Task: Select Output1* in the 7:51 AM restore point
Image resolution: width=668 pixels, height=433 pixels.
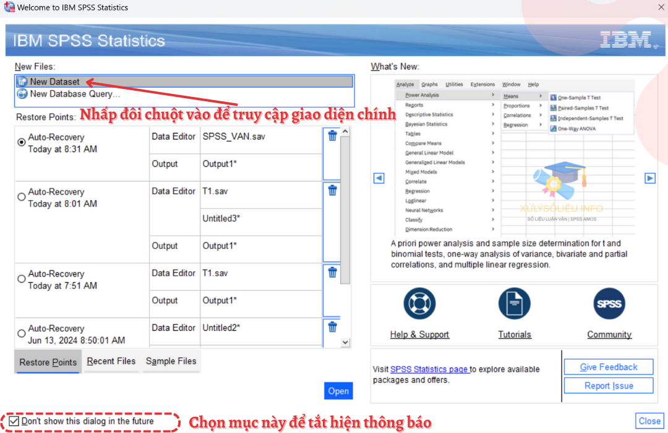Action: click(x=220, y=300)
